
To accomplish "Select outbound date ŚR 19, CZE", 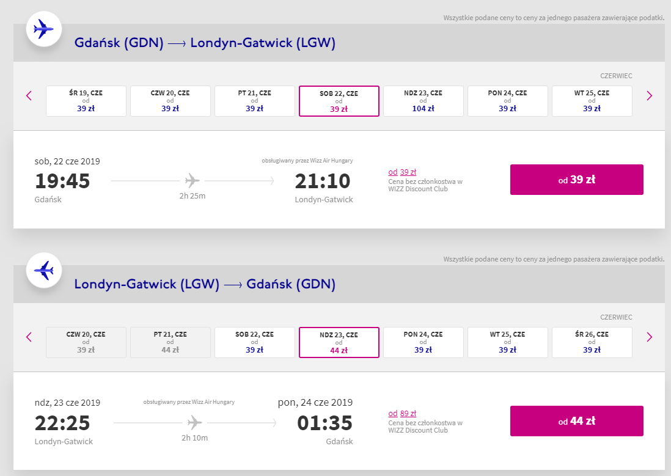I will coord(86,101).
